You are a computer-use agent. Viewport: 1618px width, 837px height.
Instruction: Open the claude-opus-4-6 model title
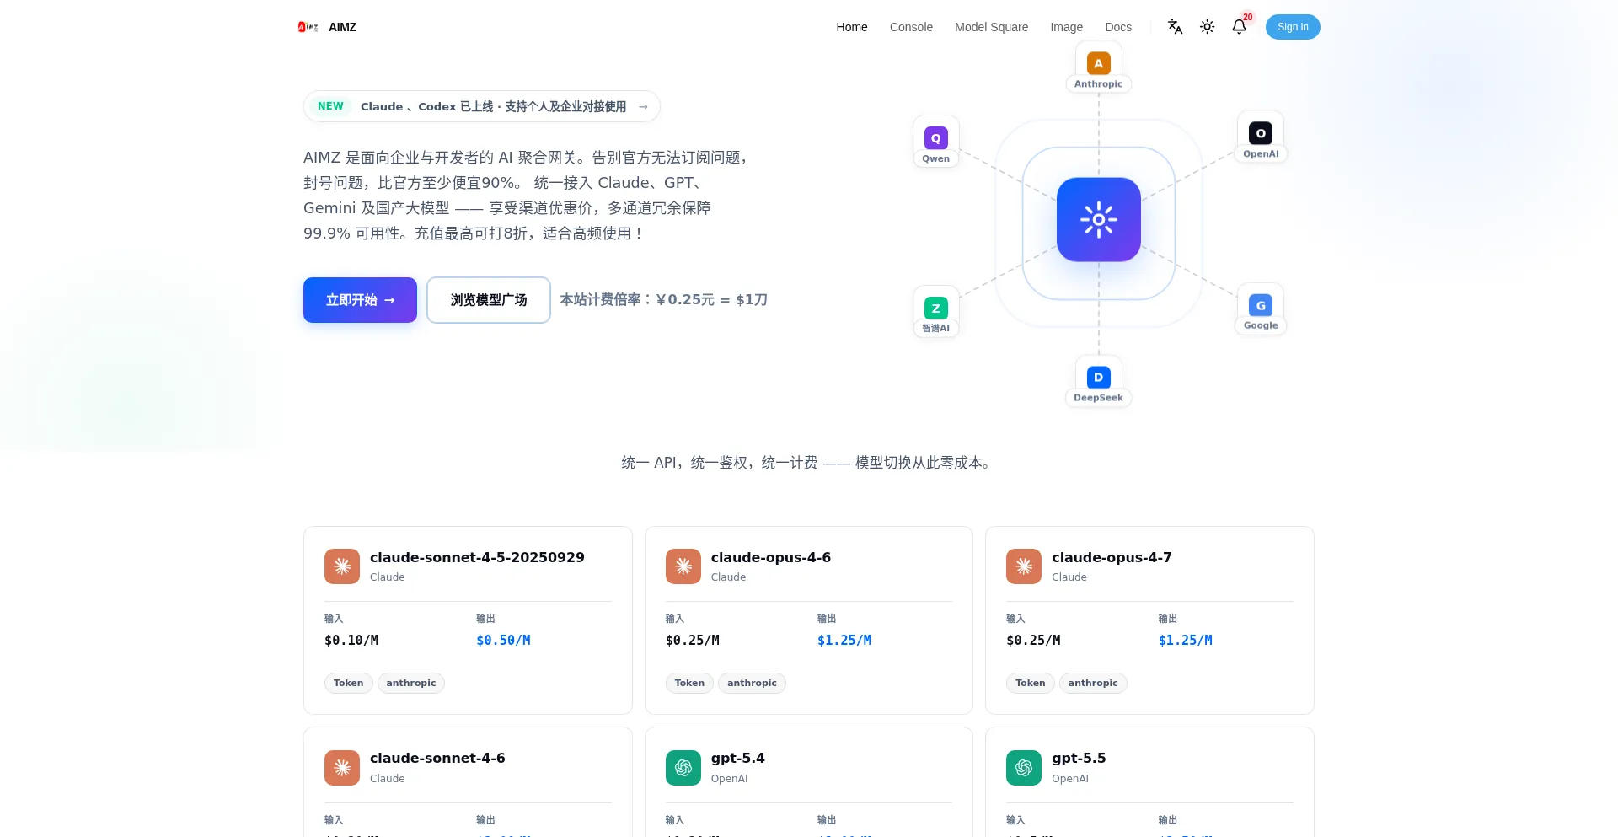coord(771,557)
